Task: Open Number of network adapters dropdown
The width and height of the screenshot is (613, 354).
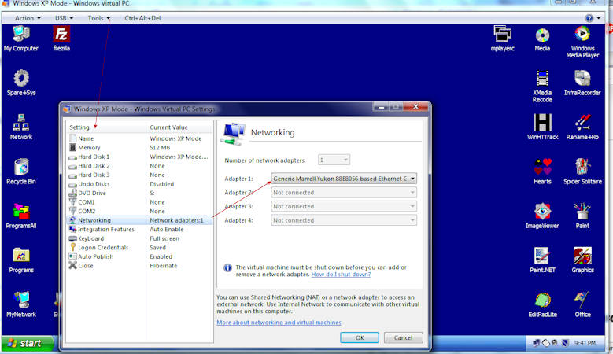Action: tap(334, 160)
